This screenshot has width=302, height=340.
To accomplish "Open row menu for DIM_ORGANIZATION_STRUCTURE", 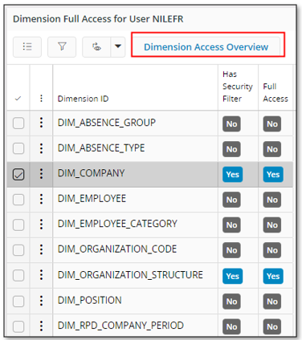I will point(41,275).
